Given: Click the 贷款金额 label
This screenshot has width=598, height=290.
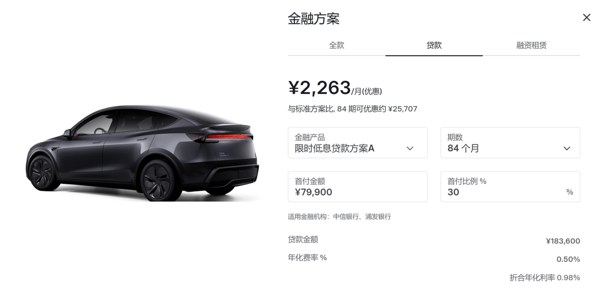Looking at the screenshot, I should (303, 240).
